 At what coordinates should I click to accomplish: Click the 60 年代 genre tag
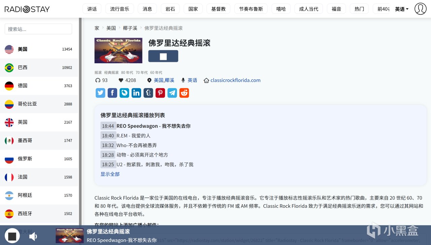point(156,72)
